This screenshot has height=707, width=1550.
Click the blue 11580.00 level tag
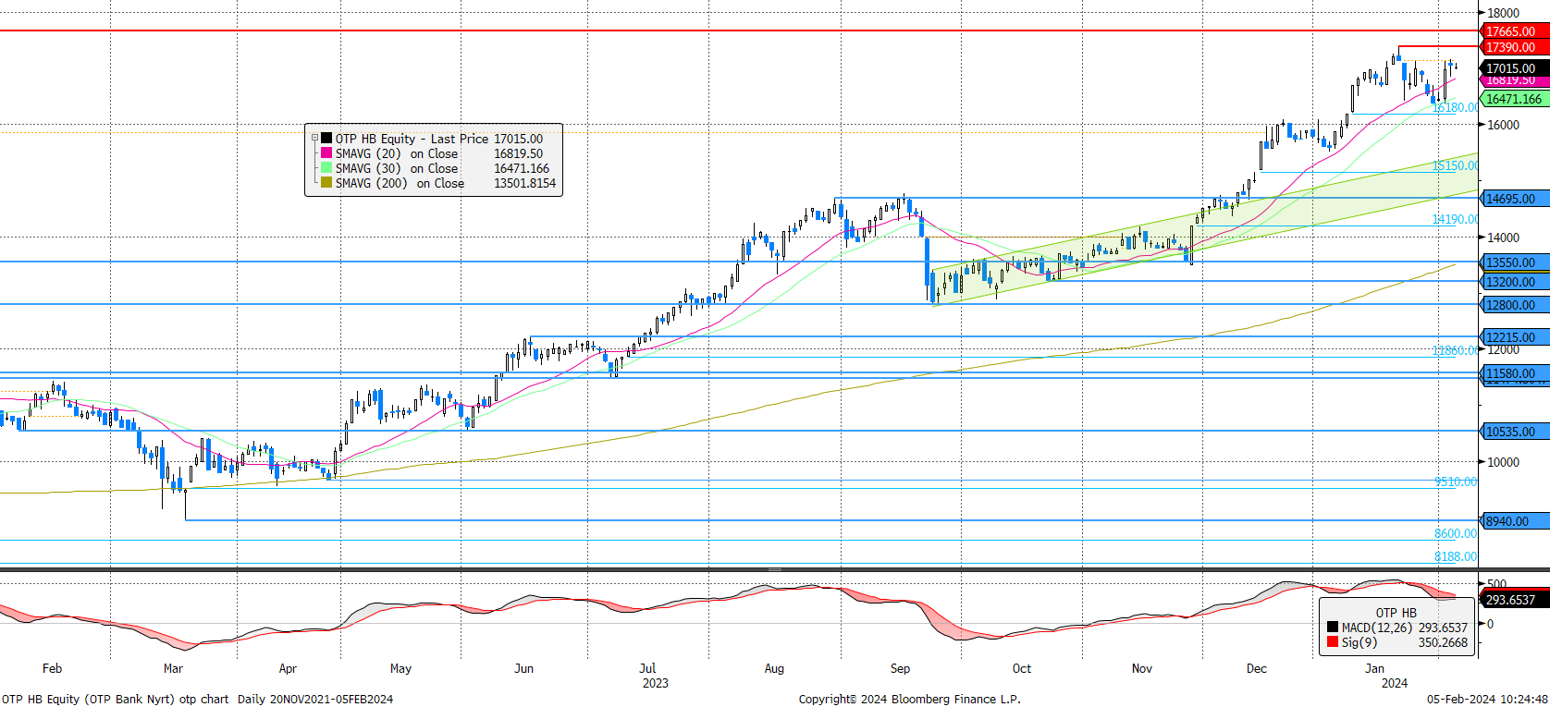(x=1515, y=373)
